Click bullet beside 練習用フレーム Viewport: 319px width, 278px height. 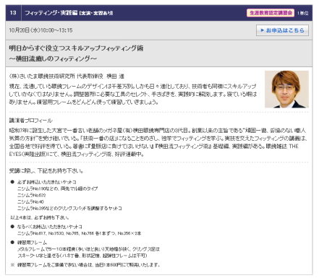click(x=12, y=243)
